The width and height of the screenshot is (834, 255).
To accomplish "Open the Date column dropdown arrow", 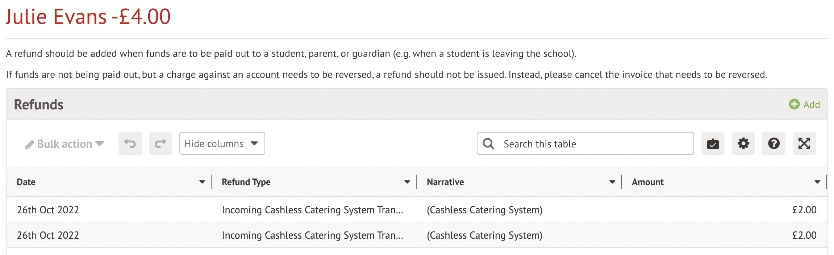I will click(202, 182).
